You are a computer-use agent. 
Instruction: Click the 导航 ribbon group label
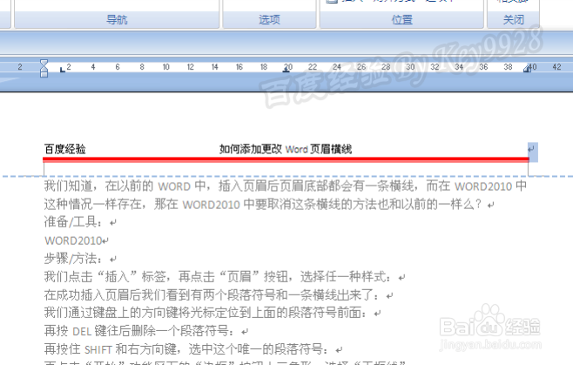click(117, 19)
